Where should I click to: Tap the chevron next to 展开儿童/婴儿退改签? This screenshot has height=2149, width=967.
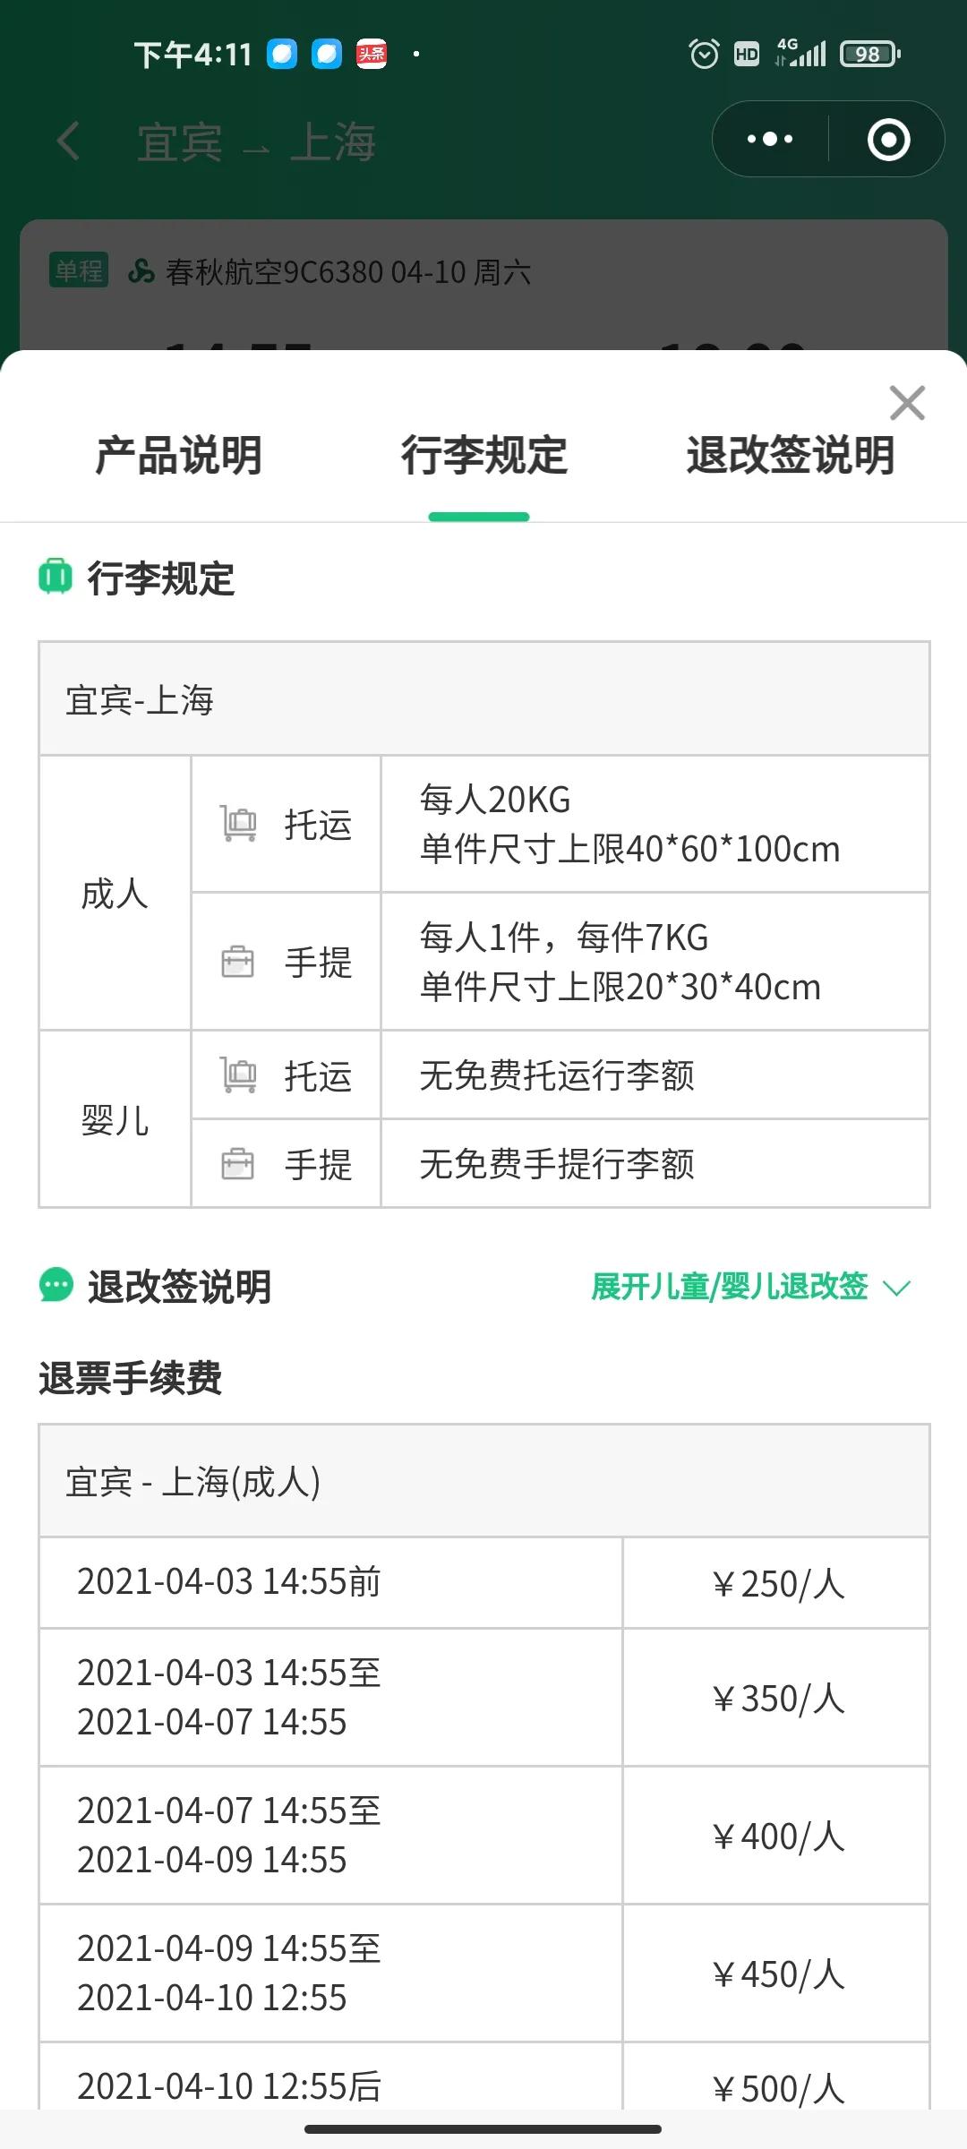(896, 1289)
